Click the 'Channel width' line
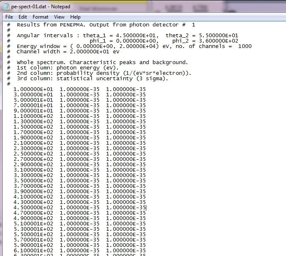This screenshot has height=256, width=286. tap(68, 52)
